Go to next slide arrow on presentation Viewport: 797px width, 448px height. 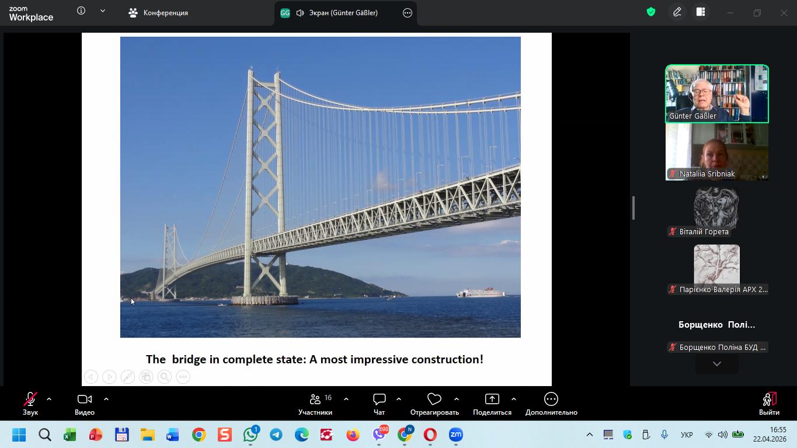[109, 377]
